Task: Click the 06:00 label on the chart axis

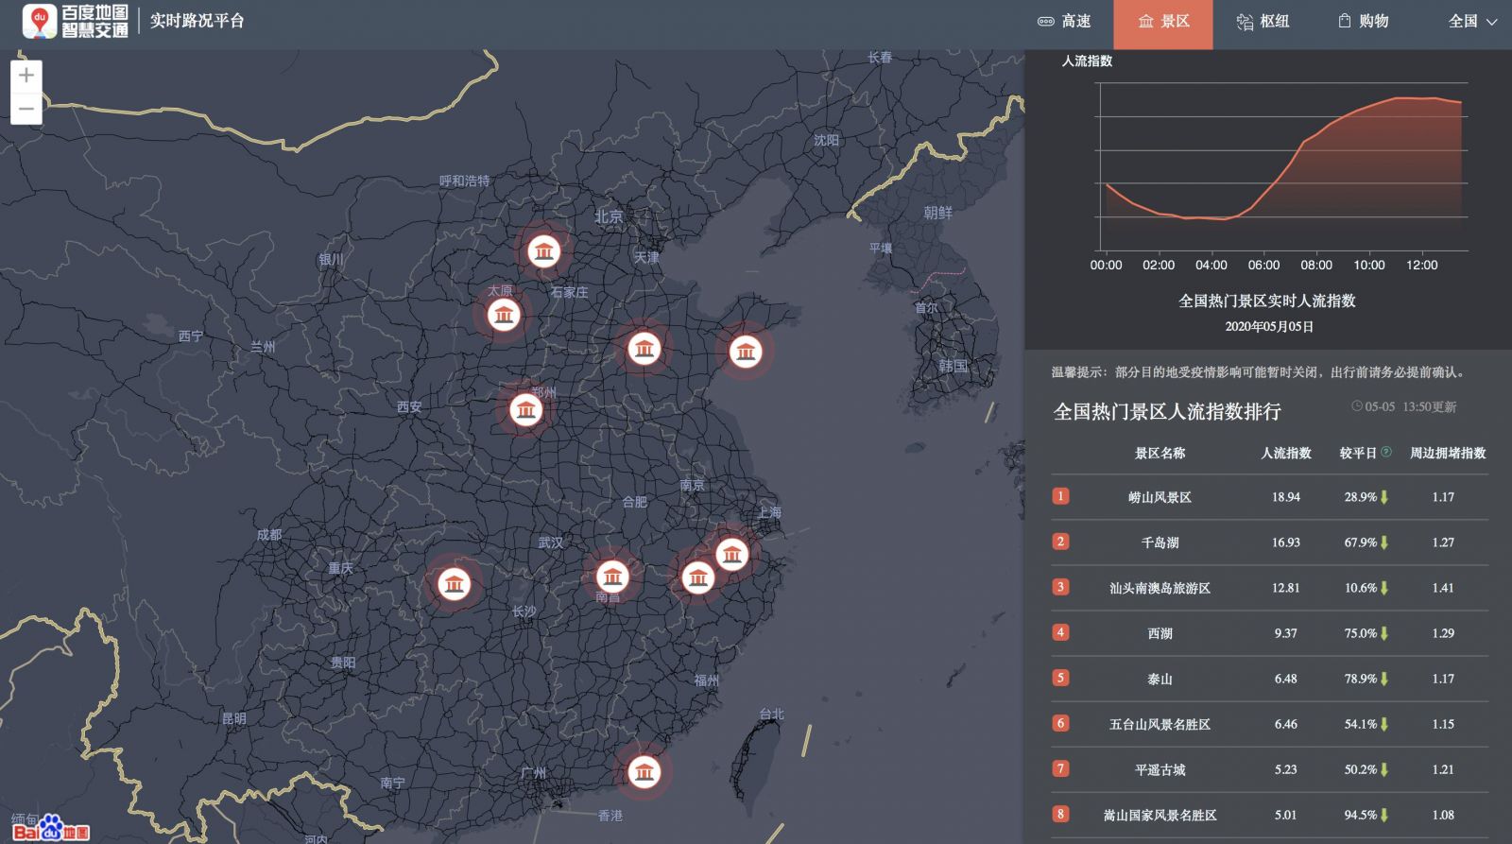Action: [1263, 265]
